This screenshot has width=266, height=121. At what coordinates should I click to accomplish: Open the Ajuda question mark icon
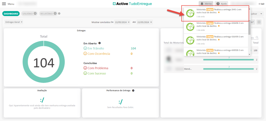[218, 4]
